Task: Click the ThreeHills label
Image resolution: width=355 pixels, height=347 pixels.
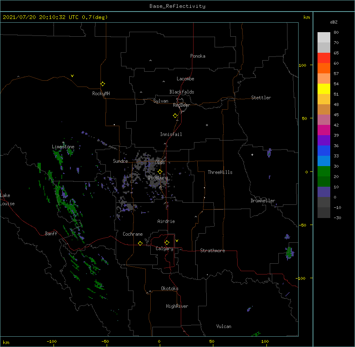Action: point(220,172)
